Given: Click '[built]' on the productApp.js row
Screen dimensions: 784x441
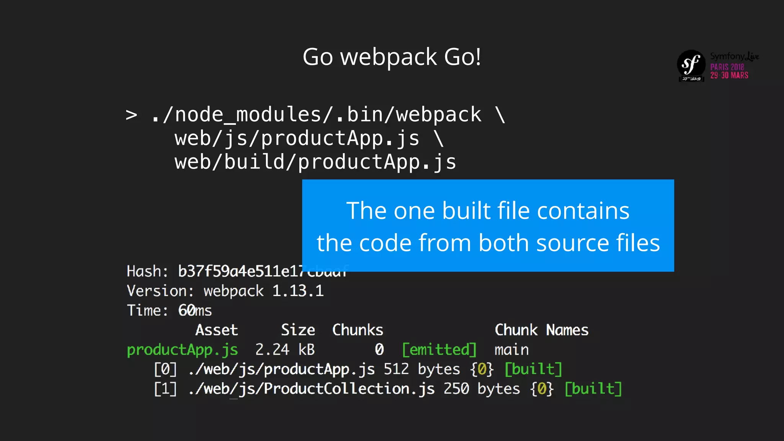Looking at the screenshot, I should click(533, 369).
